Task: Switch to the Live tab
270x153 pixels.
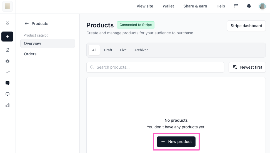Action: (123, 50)
